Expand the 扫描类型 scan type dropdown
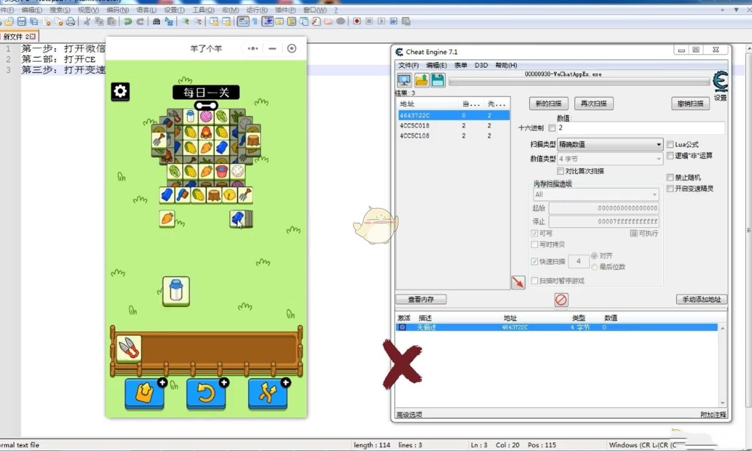 (610, 145)
